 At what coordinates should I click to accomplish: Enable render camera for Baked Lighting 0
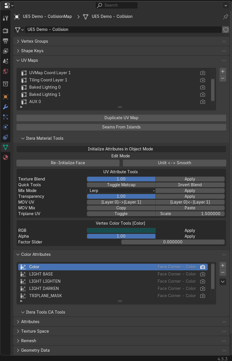[x=203, y=87]
